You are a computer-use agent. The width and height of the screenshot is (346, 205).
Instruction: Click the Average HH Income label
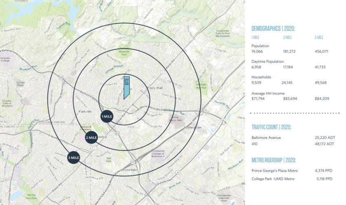pyautogui.click(x=268, y=93)
